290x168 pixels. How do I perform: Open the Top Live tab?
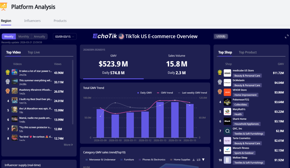34,52
